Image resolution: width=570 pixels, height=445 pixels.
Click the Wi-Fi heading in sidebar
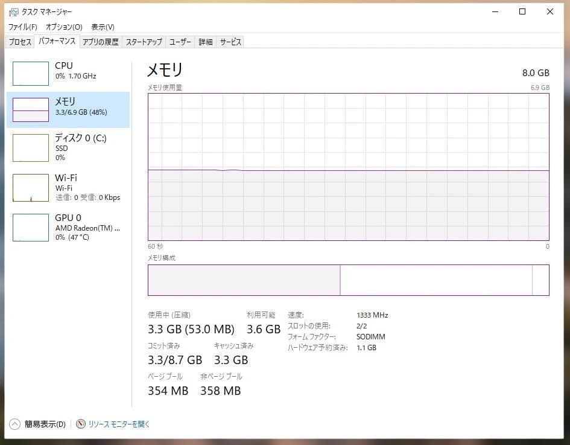66,178
